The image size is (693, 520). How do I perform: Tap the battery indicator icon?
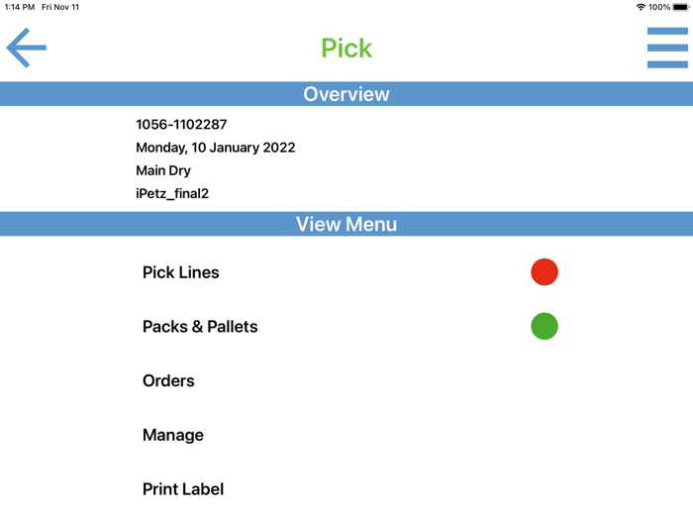[x=681, y=7]
